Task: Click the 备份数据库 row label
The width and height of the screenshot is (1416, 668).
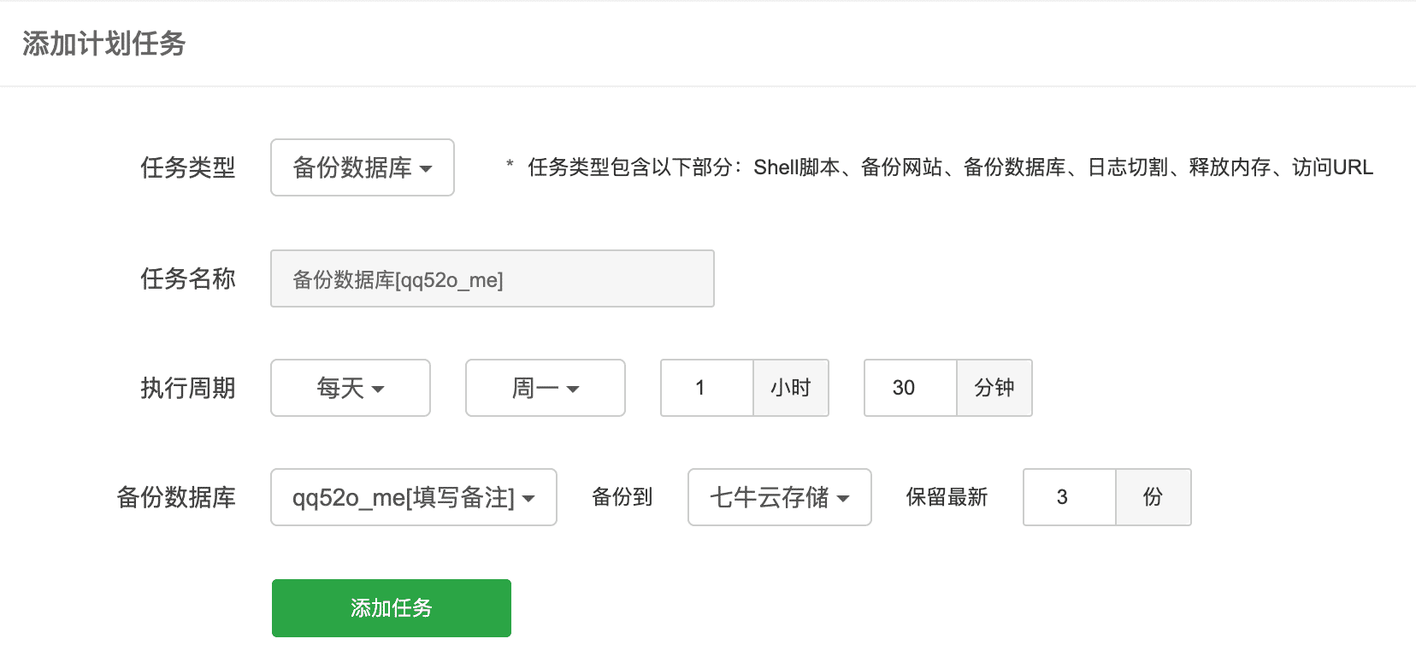Action: 176,497
